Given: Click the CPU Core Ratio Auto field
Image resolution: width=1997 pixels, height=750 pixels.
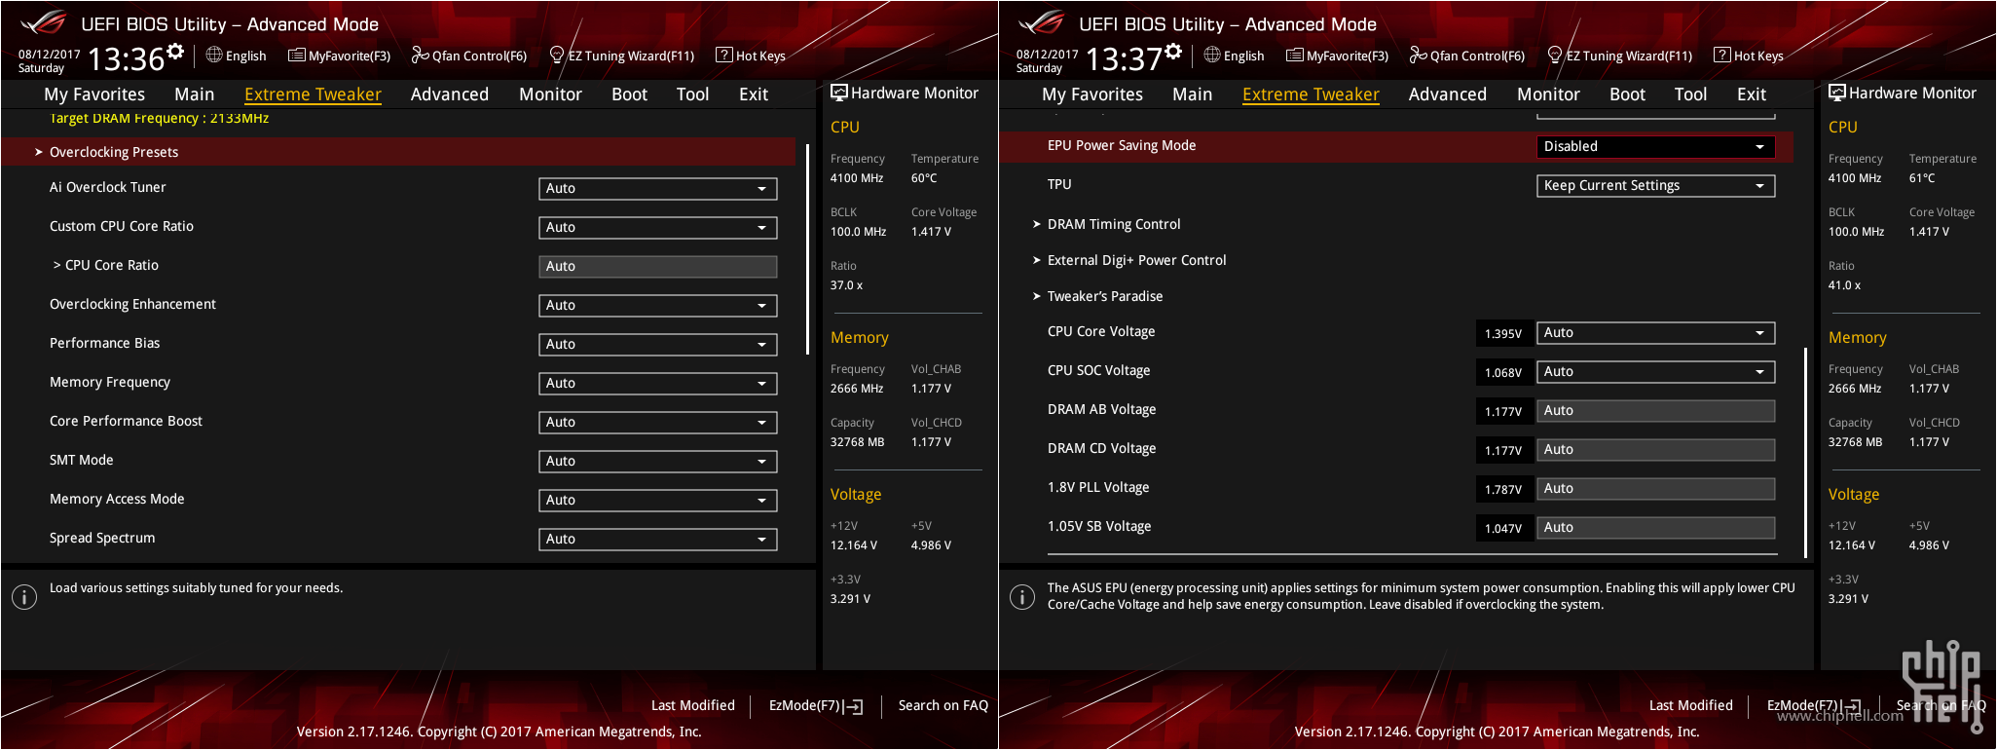Looking at the screenshot, I should click(658, 266).
